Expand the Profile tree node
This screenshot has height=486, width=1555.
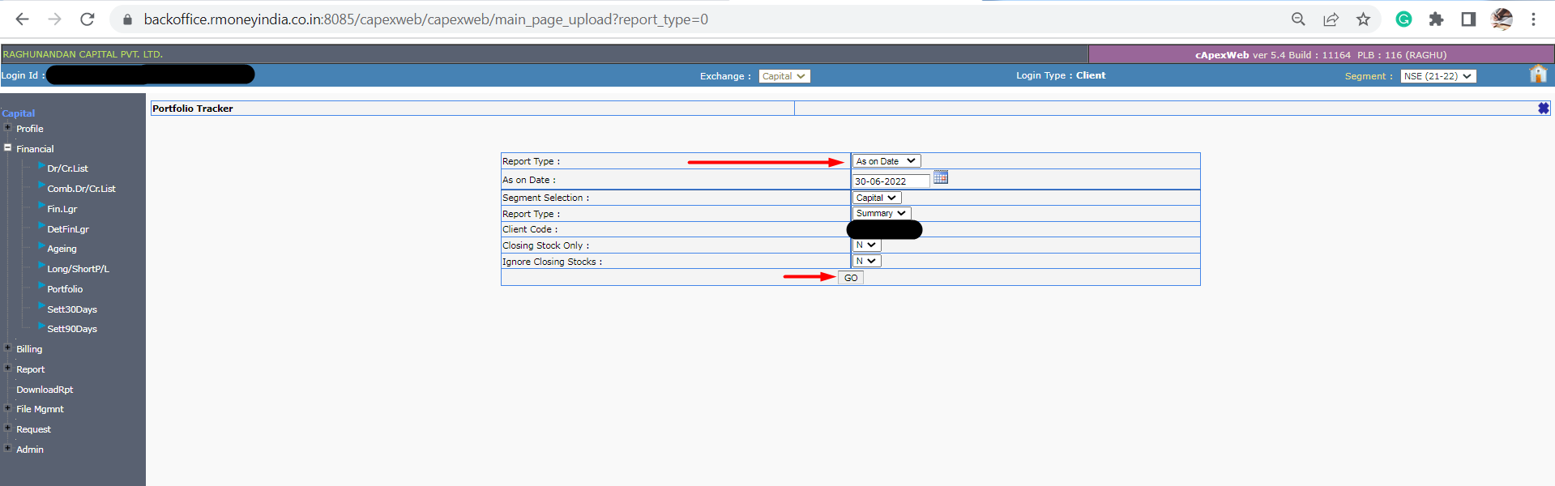click(x=8, y=127)
